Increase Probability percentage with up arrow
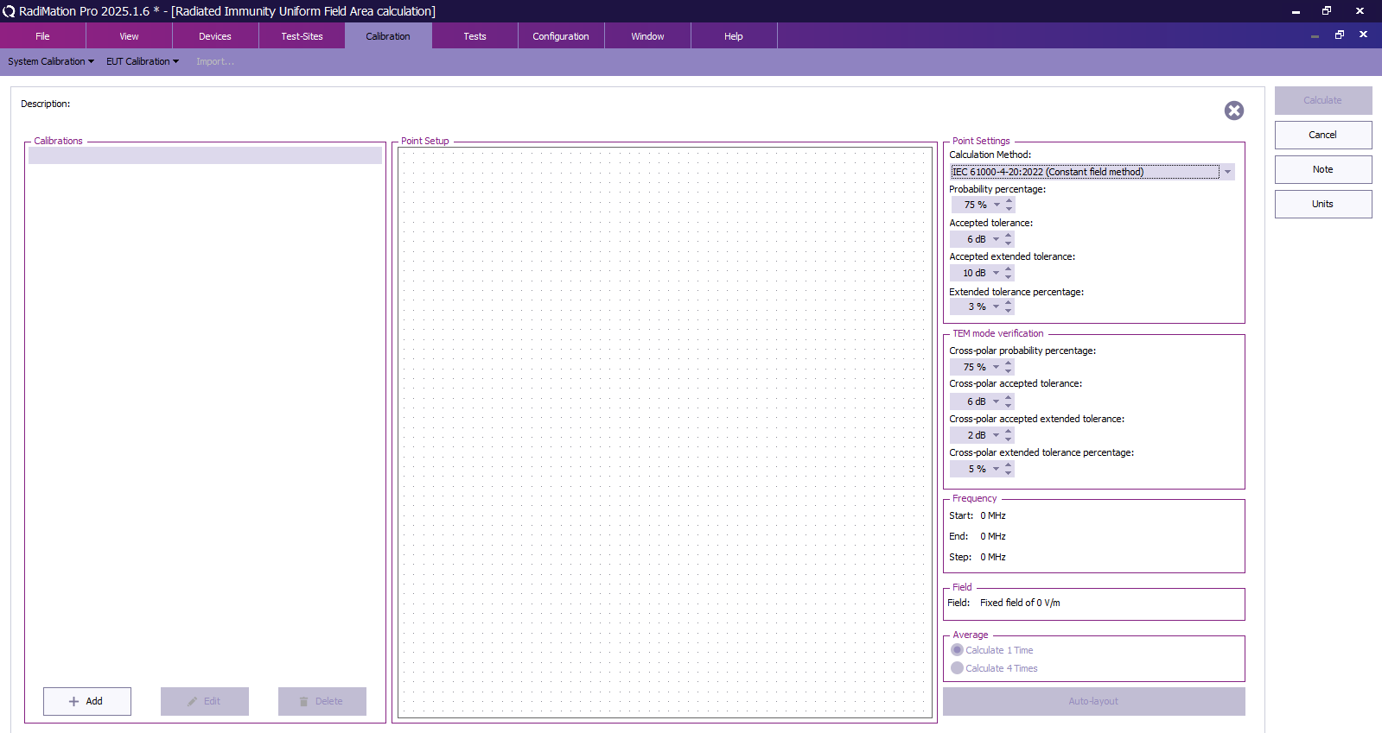The width and height of the screenshot is (1382, 733). [1009, 201]
